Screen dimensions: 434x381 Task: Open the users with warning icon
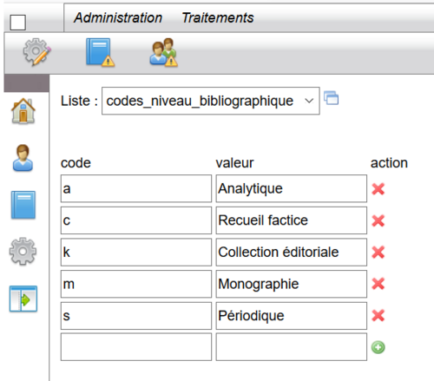pos(163,52)
